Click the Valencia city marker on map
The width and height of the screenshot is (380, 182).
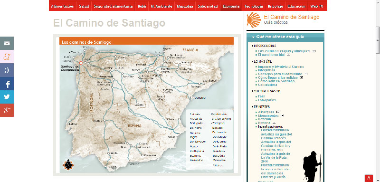pyautogui.click(x=179, y=119)
